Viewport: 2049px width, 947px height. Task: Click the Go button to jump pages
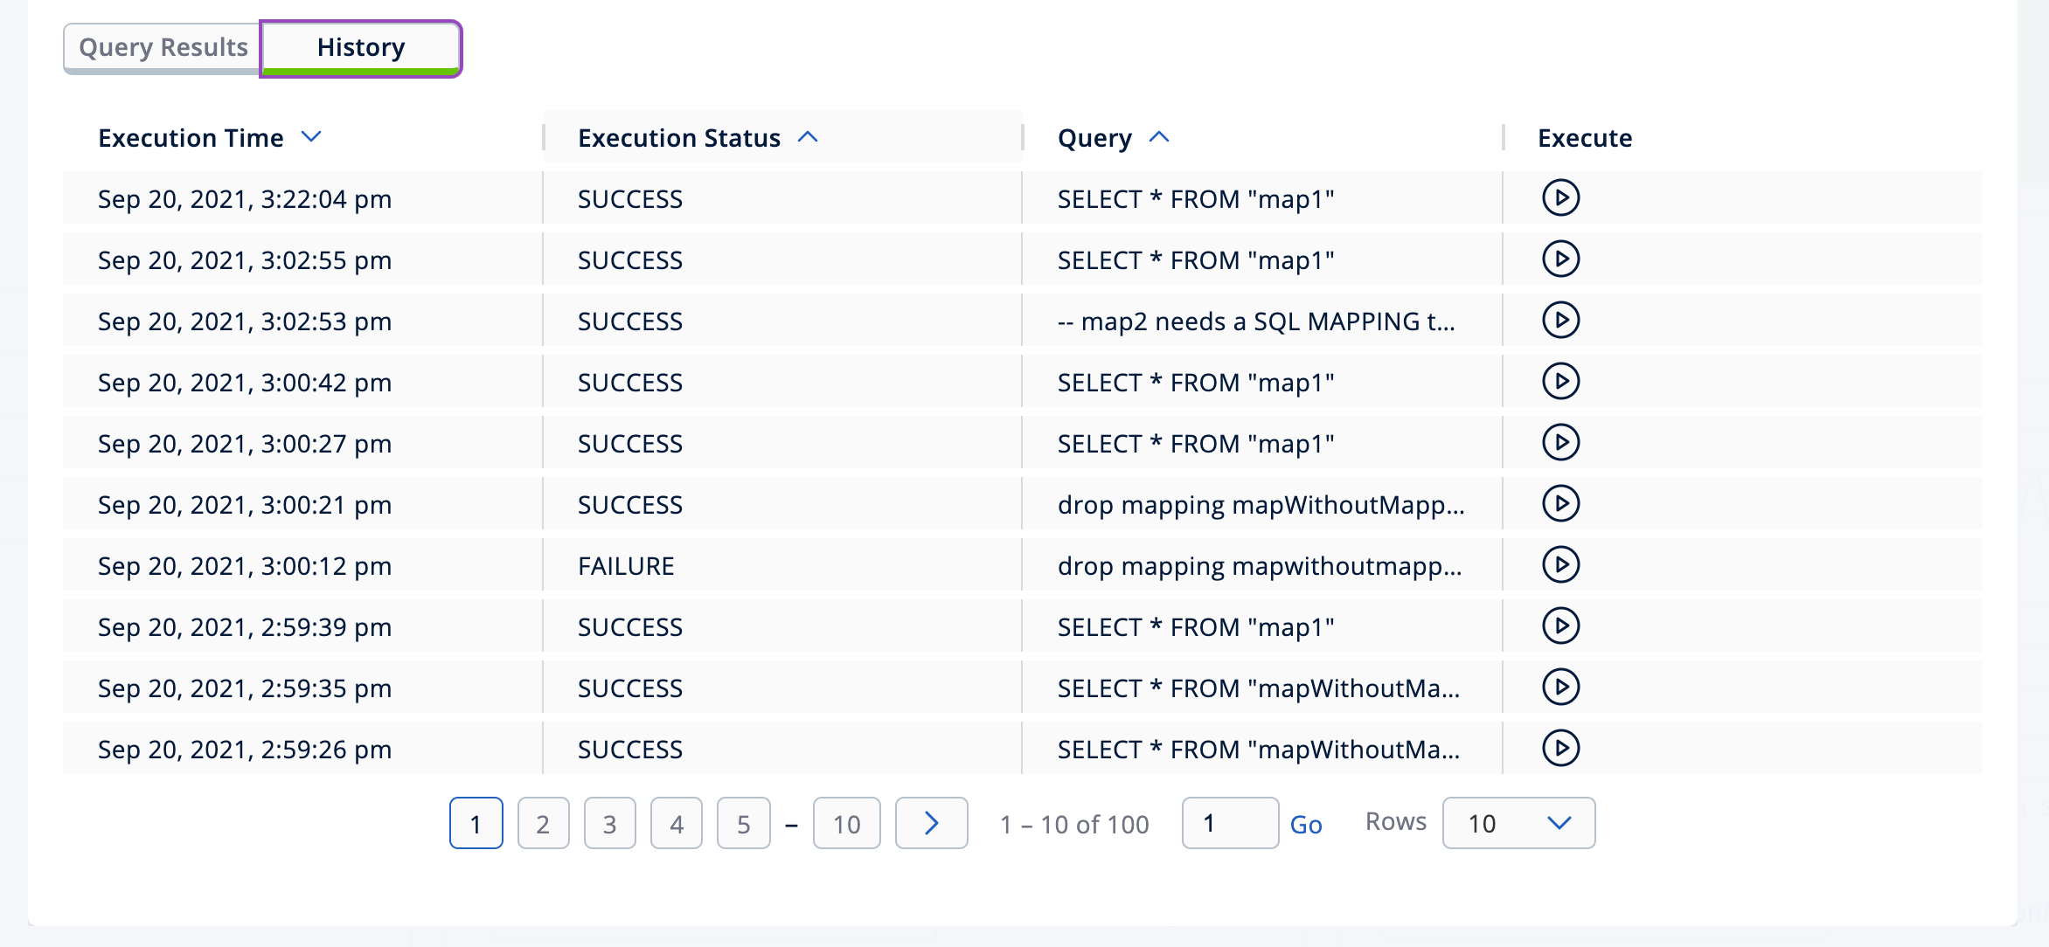click(x=1305, y=824)
